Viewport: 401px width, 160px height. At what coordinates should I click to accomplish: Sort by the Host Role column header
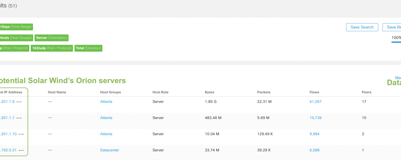pyautogui.click(x=161, y=92)
